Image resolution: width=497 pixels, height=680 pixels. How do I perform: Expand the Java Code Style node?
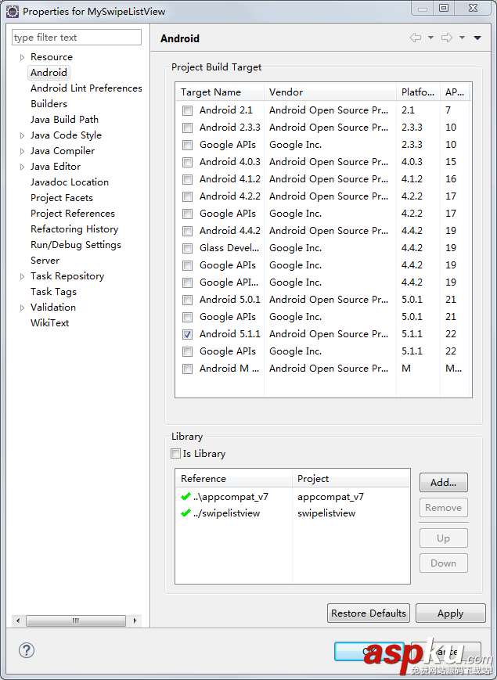22,135
